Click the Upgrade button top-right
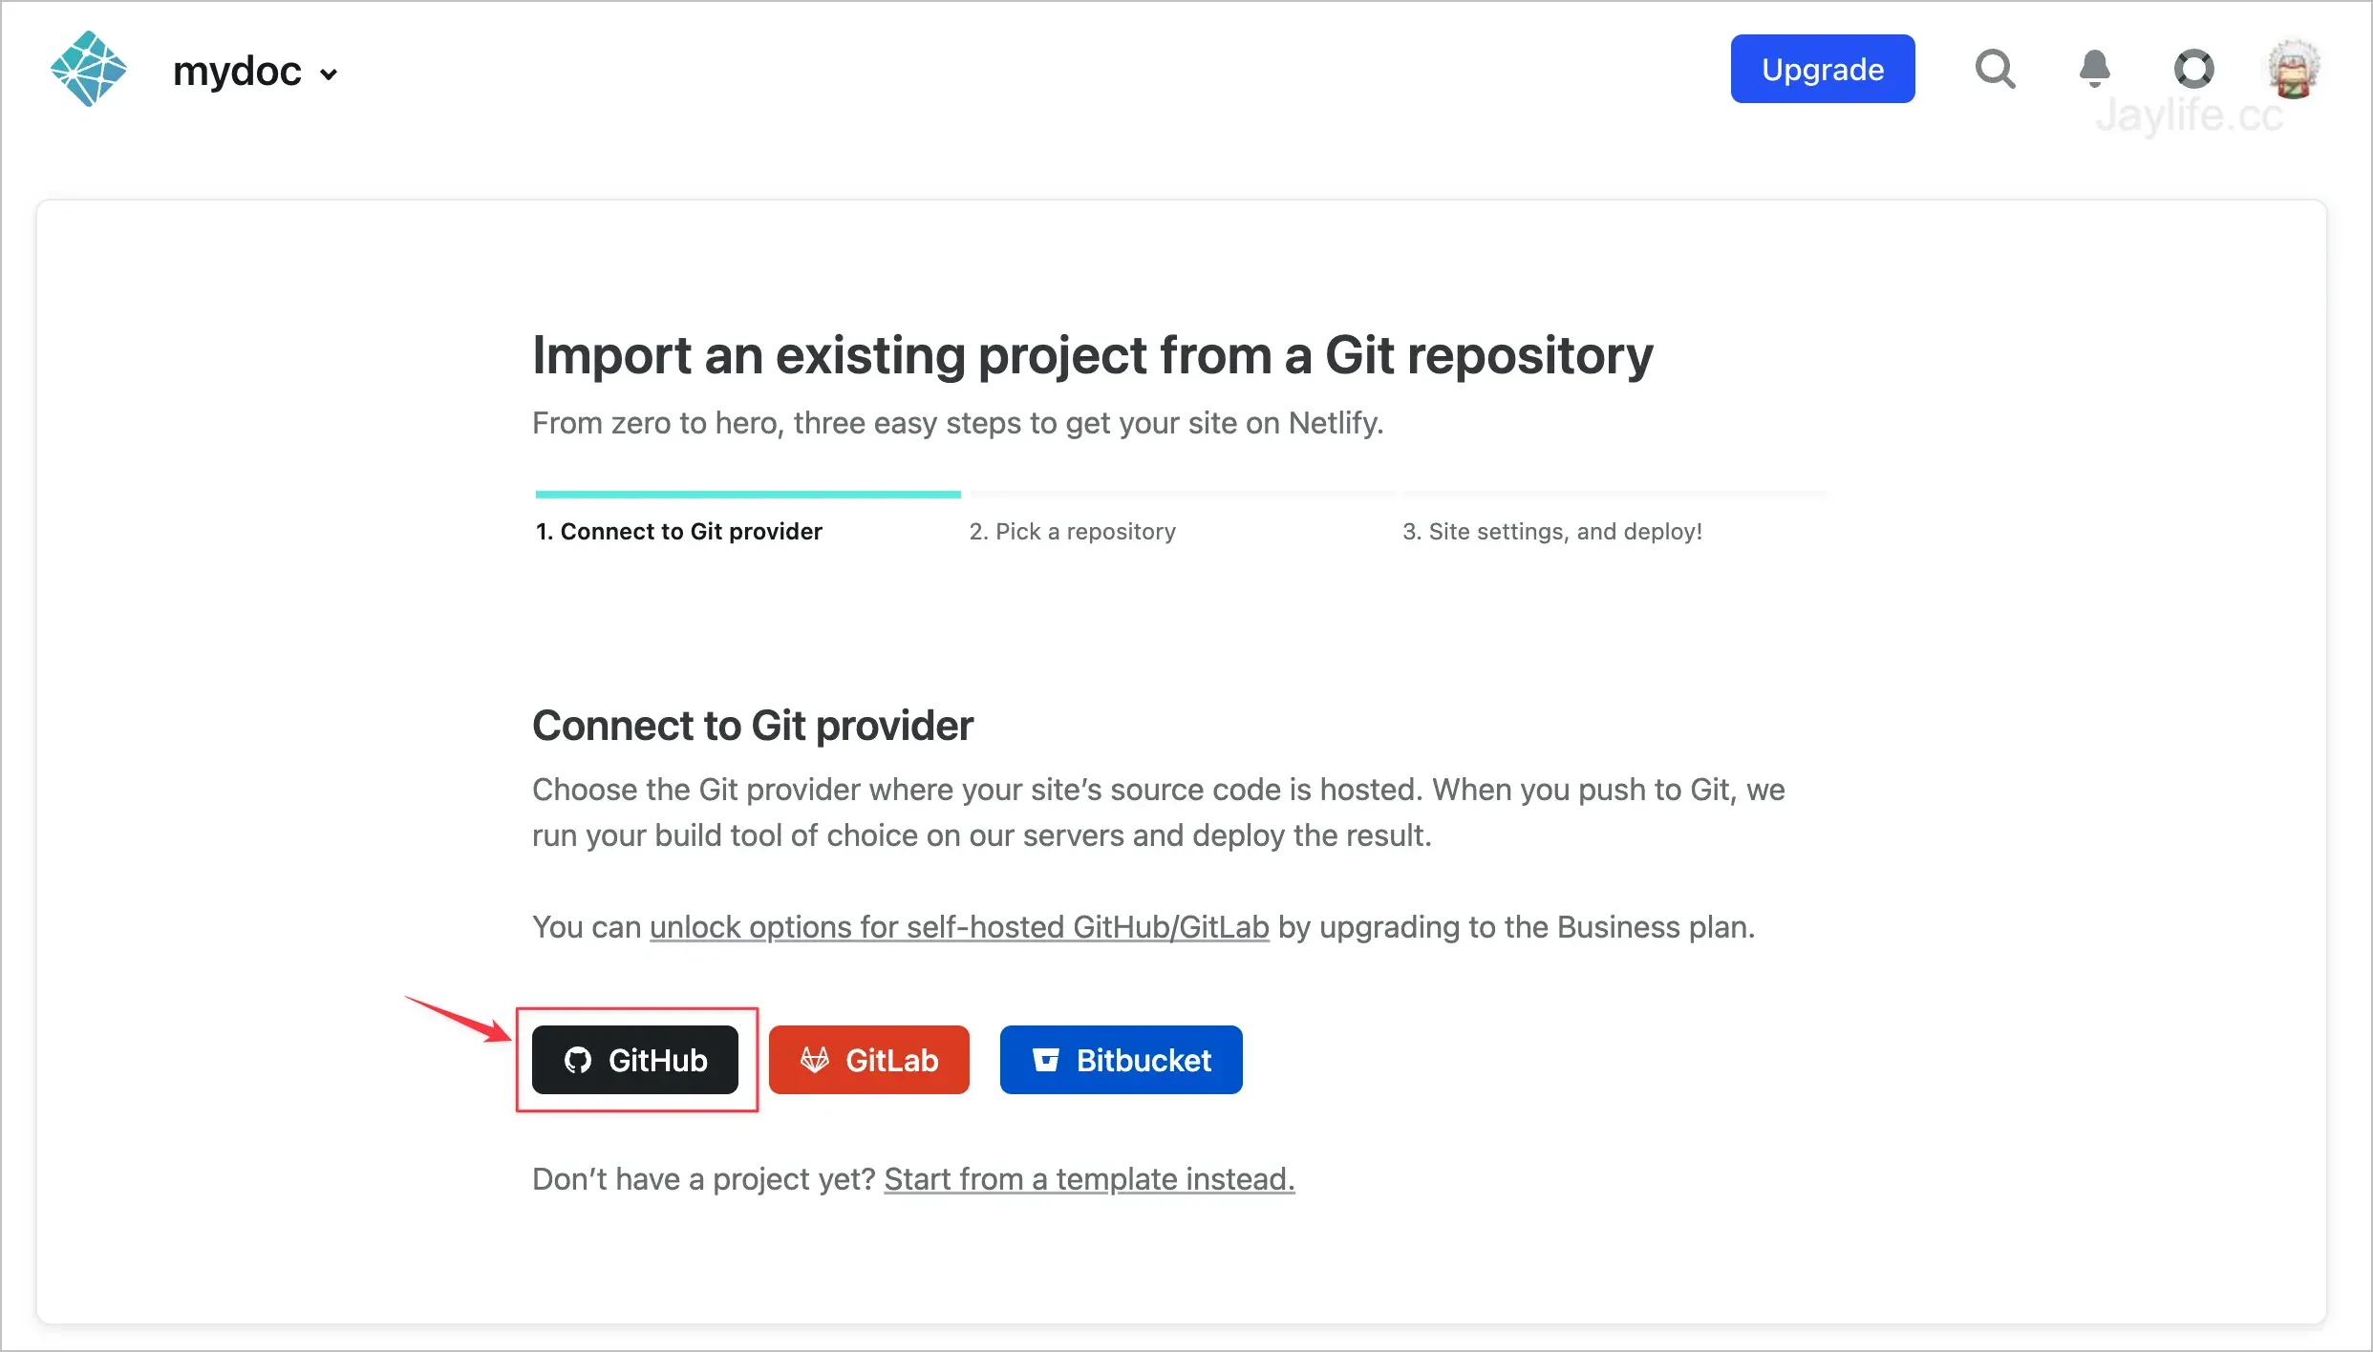Image resolution: width=2373 pixels, height=1352 pixels. coord(1821,69)
